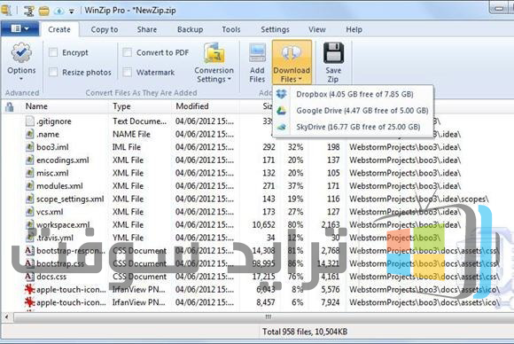Screen dimensions: 514x344
Task: Click the status bar total files text
Action: pyautogui.click(x=305, y=332)
